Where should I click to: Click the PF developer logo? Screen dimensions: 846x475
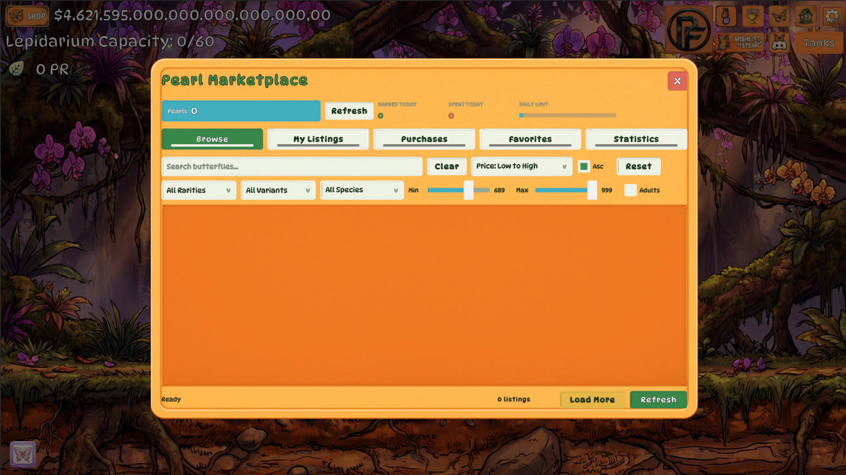point(689,30)
